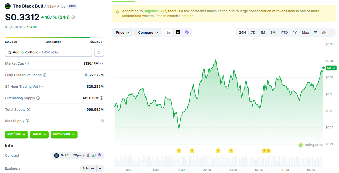
Task: Show Circulating Supply label info icon
Action: coord(38,98)
